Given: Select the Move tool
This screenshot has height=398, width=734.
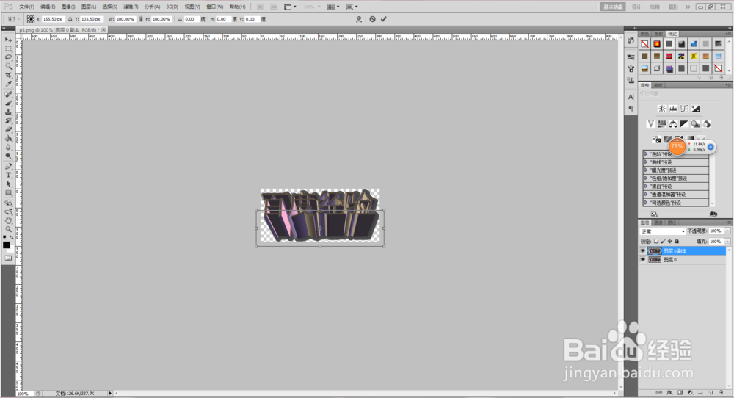Looking at the screenshot, I should pos(8,40).
